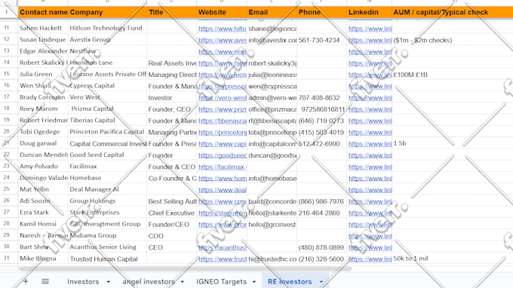Open Avestix Group website link

coord(222,40)
